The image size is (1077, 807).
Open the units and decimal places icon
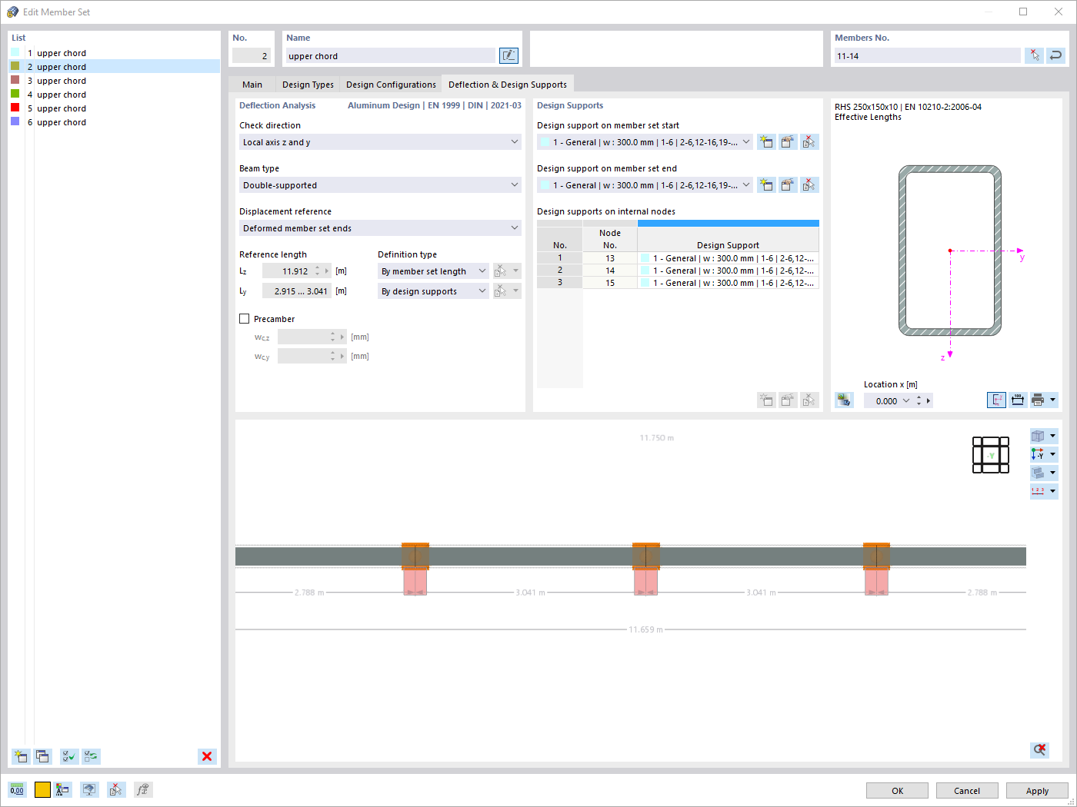17,789
